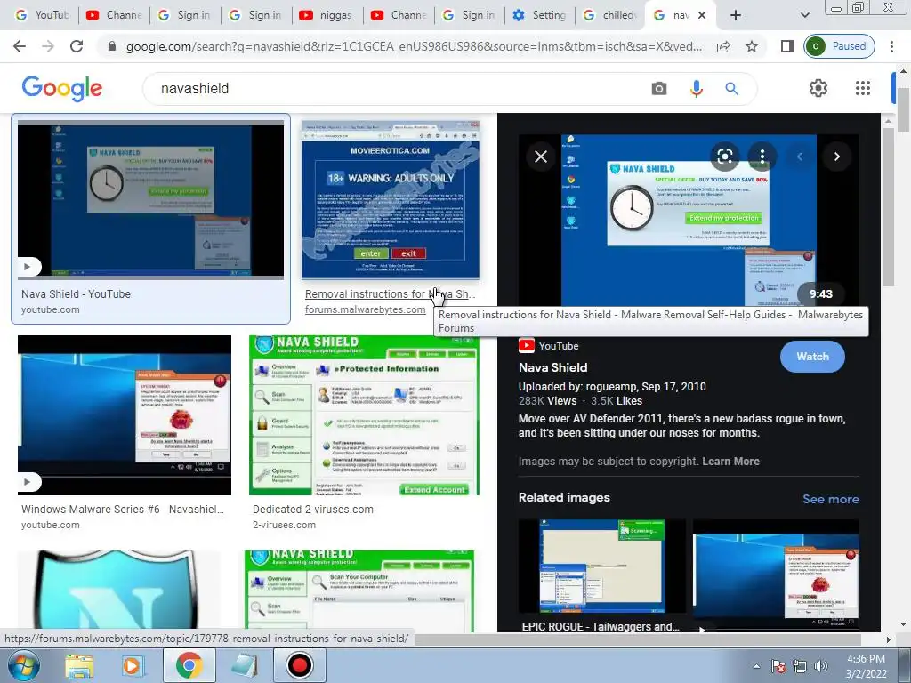Select the MOVIEEROTICA warning thumbnail
911x683 pixels.
coord(391,199)
